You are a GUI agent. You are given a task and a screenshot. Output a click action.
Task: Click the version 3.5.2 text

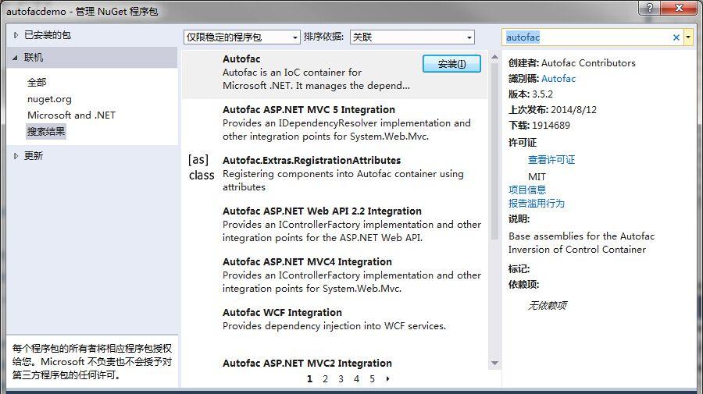[x=542, y=94]
